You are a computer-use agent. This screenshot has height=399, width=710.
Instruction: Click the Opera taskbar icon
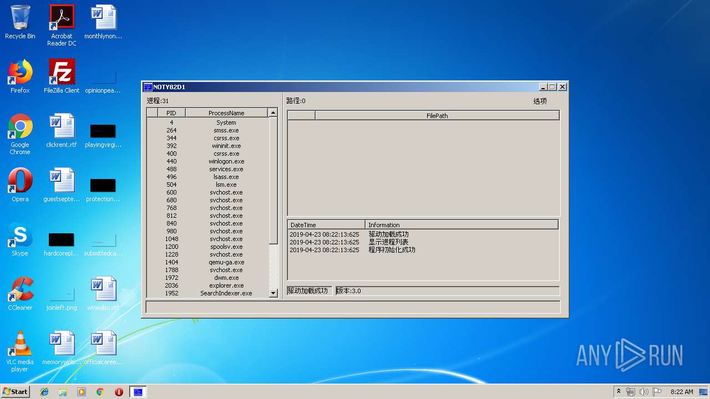pyautogui.click(x=119, y=392)
